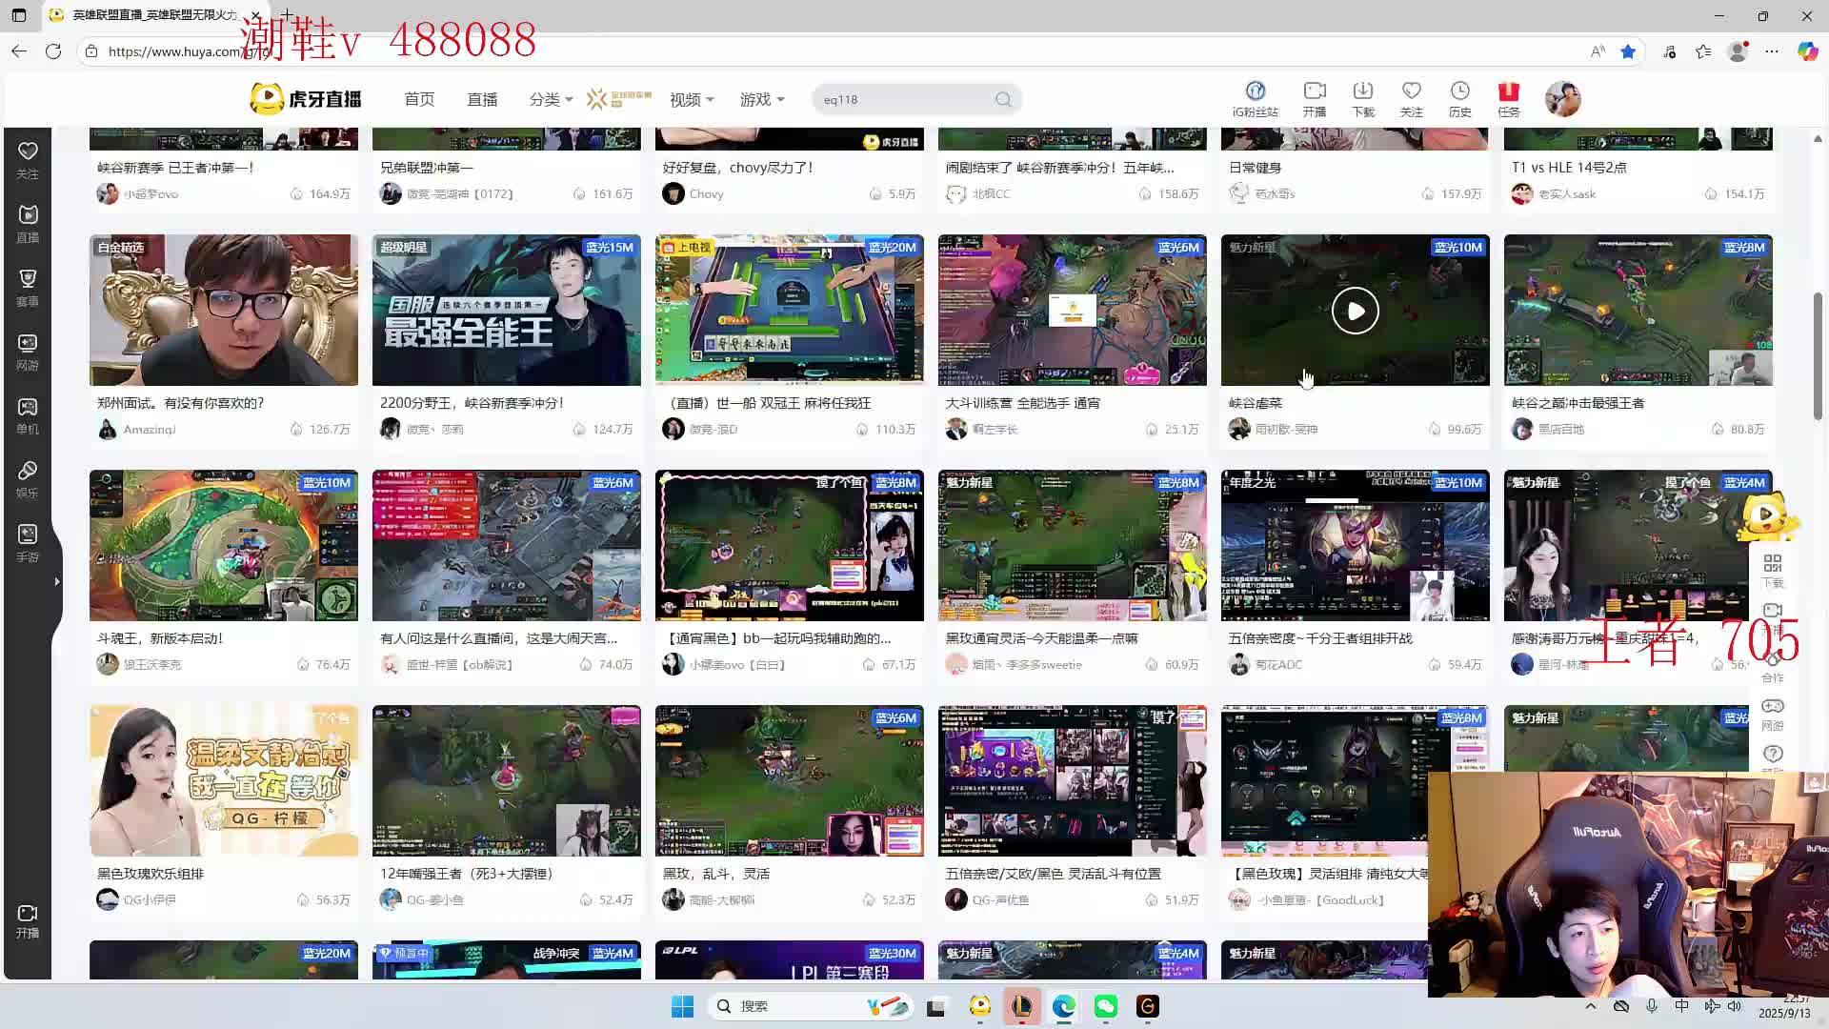Play the 峡谷虐菜 stream preview
This screenshot has width=1829, height=1029.
(1355, 311)
